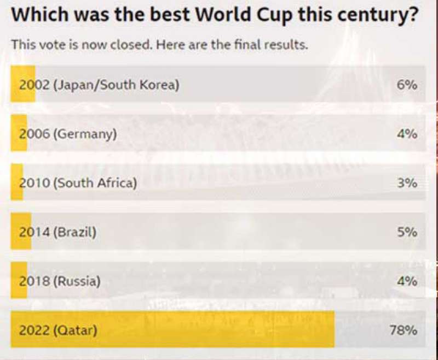Click the 5% label for Brazil
438x360 pixels.
(x=407, y=232)
